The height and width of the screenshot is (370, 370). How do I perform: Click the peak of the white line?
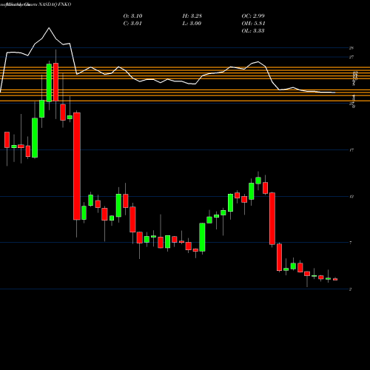click(49, 28)
